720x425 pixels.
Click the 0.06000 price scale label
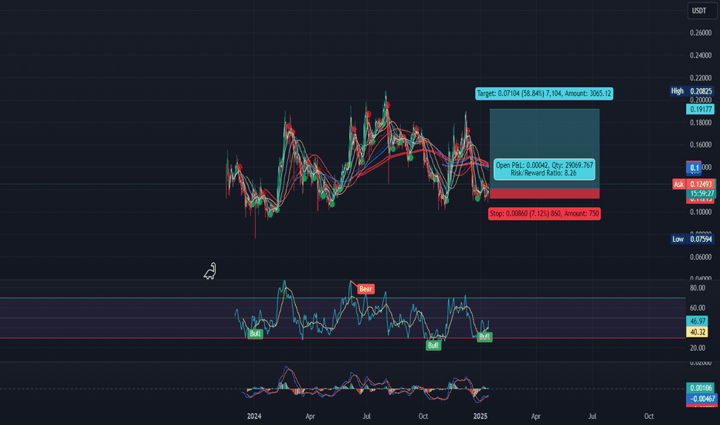click(701, 257)
